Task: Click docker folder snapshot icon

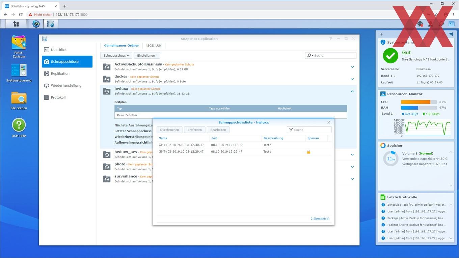Action: pyautogui.click(x=107, y=79)
